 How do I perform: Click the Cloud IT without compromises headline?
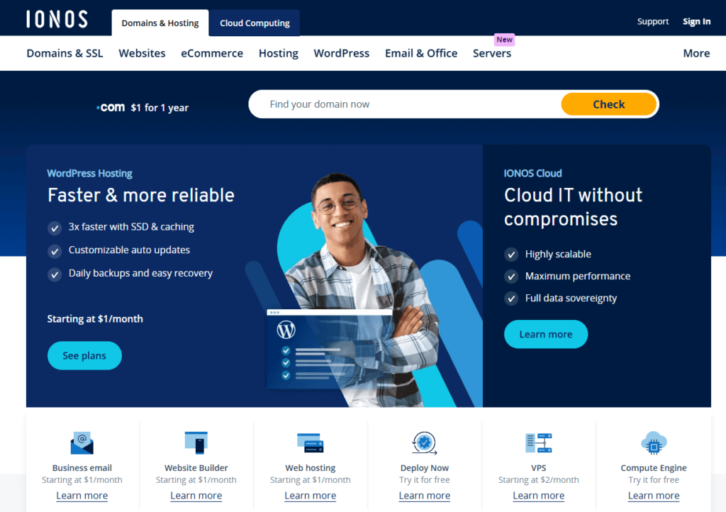(x=573, y=207)
